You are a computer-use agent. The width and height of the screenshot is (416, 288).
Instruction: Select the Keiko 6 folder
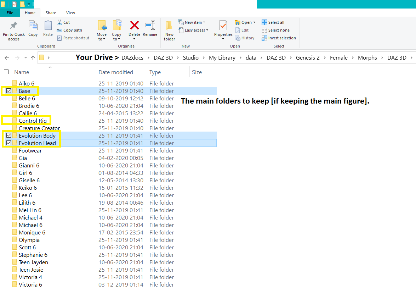tap(28, 188)
